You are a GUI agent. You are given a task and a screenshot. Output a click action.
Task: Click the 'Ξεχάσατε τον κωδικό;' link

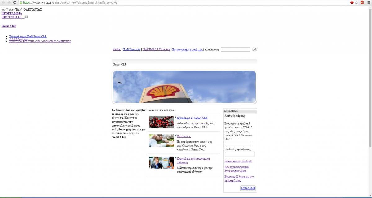pos(238,161)
